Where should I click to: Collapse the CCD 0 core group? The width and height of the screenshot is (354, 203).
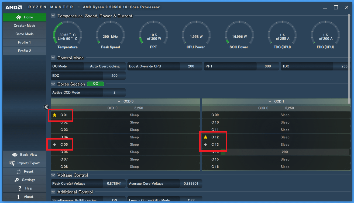click(x=119, y=102)
